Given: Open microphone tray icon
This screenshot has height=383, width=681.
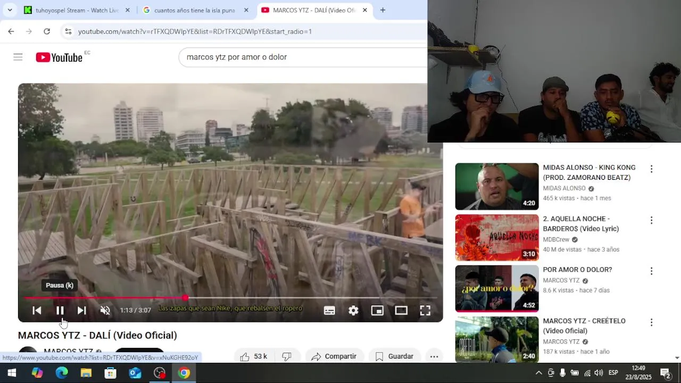Looking at the screenshot, I should click(x=562, y=373).
